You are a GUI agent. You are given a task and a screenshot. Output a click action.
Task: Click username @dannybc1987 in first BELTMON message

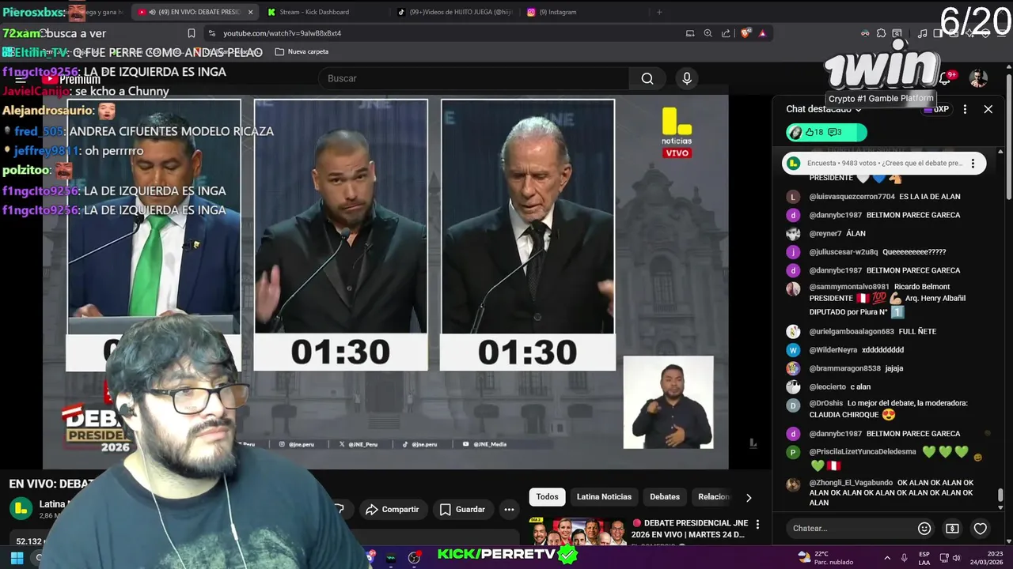click(x=835, y=215)
